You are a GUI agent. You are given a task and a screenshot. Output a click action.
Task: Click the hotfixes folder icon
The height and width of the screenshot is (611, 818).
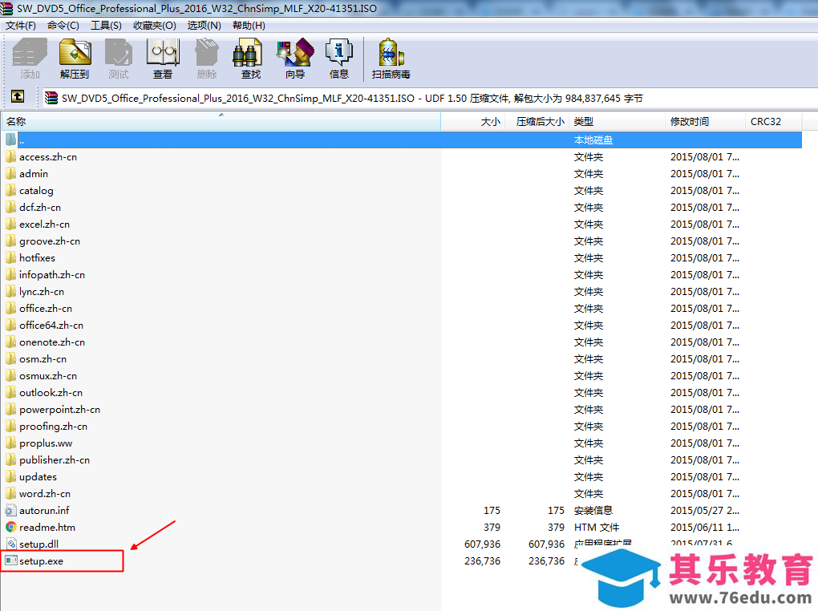(11, 257)
